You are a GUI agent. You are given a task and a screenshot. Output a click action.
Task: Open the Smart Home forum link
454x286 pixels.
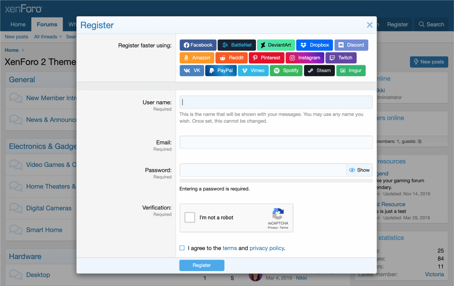(44, 230)
